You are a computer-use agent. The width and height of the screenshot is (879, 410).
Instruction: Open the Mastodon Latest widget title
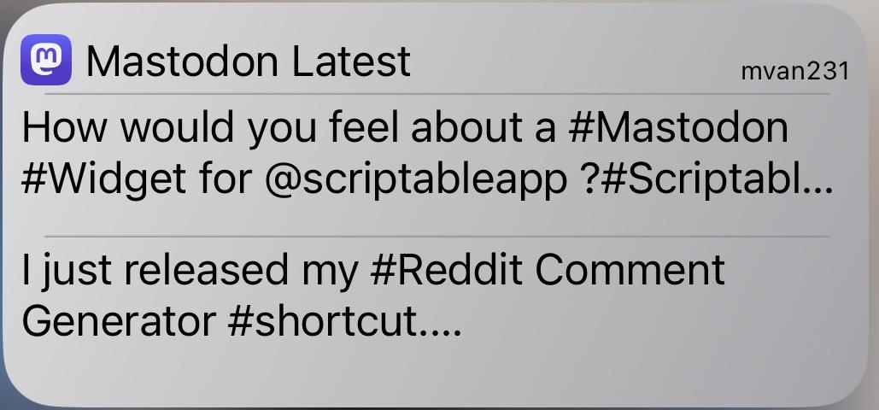[x=249, y=61]
